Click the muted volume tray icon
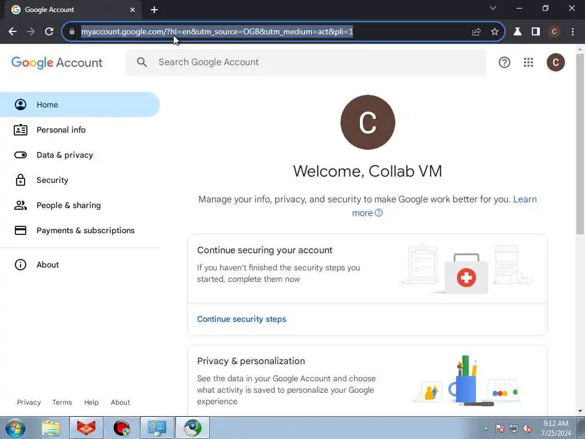This screenshot has height=439, width=585. click(x=527, y=428)
